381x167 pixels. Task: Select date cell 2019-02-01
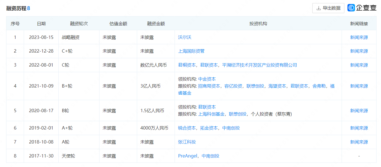click(41, 128)
